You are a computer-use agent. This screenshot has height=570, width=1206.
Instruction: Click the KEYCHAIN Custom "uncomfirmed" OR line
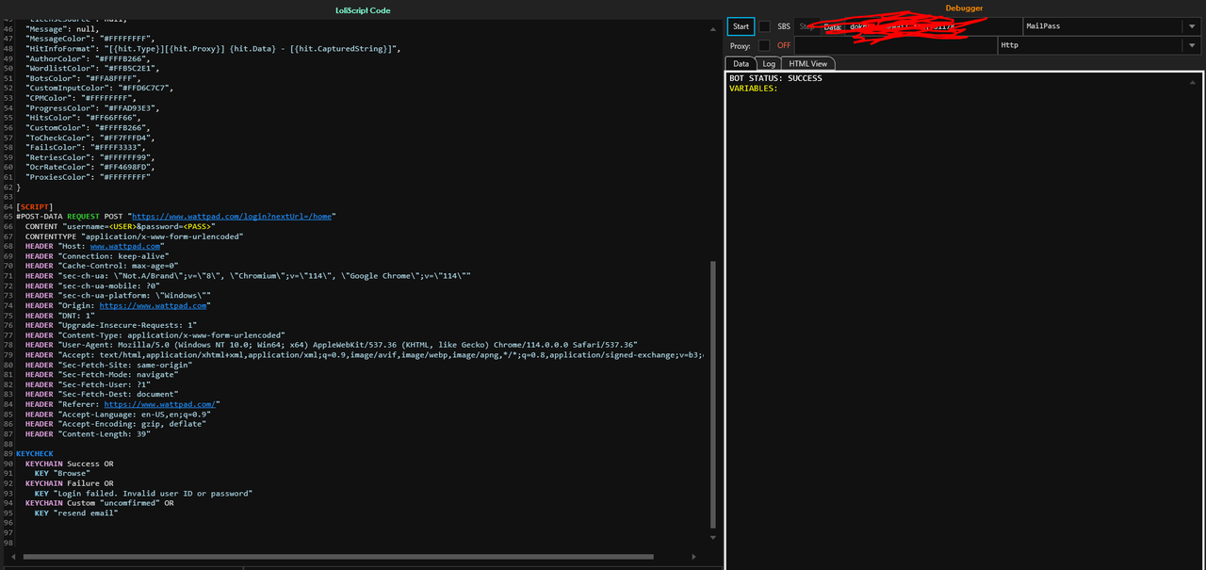point(100,503)
